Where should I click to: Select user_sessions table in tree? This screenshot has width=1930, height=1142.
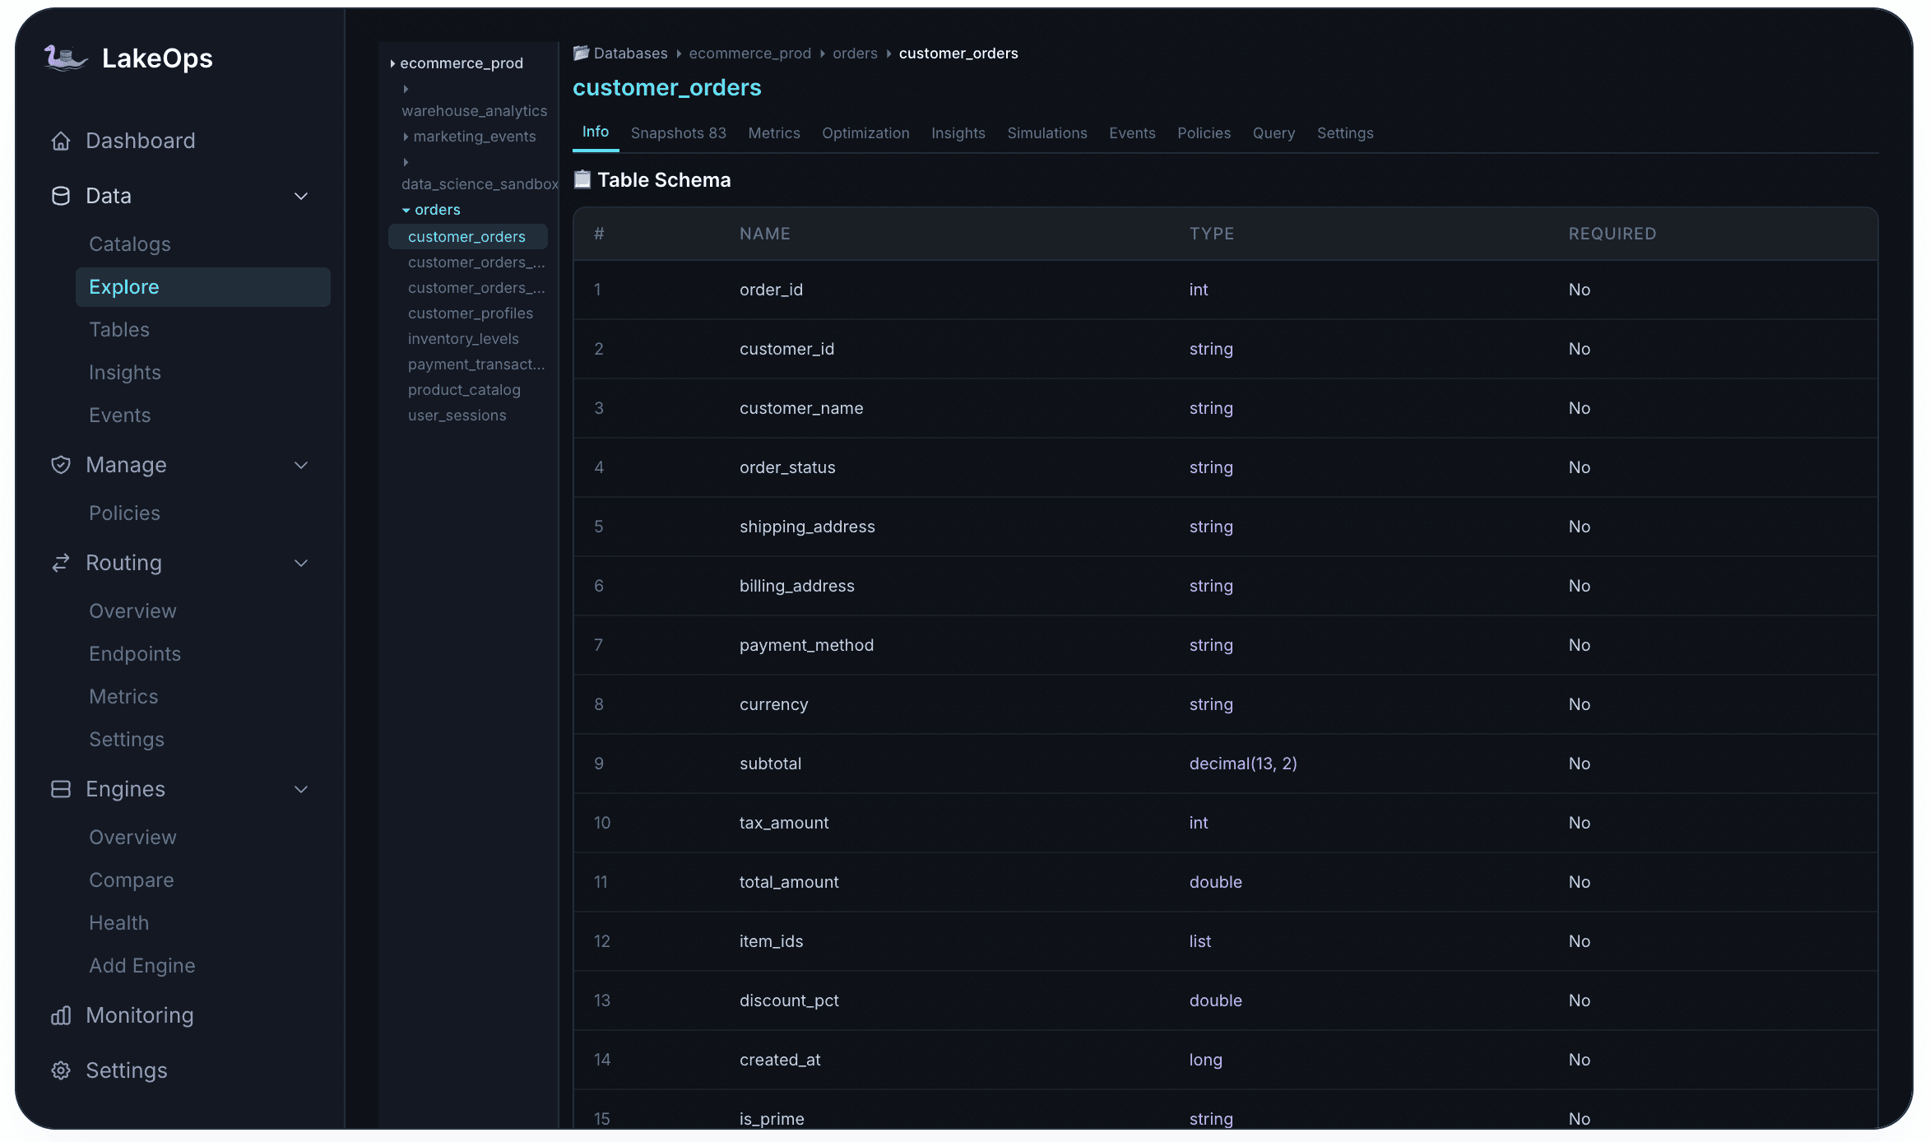(x=457, y=415)
